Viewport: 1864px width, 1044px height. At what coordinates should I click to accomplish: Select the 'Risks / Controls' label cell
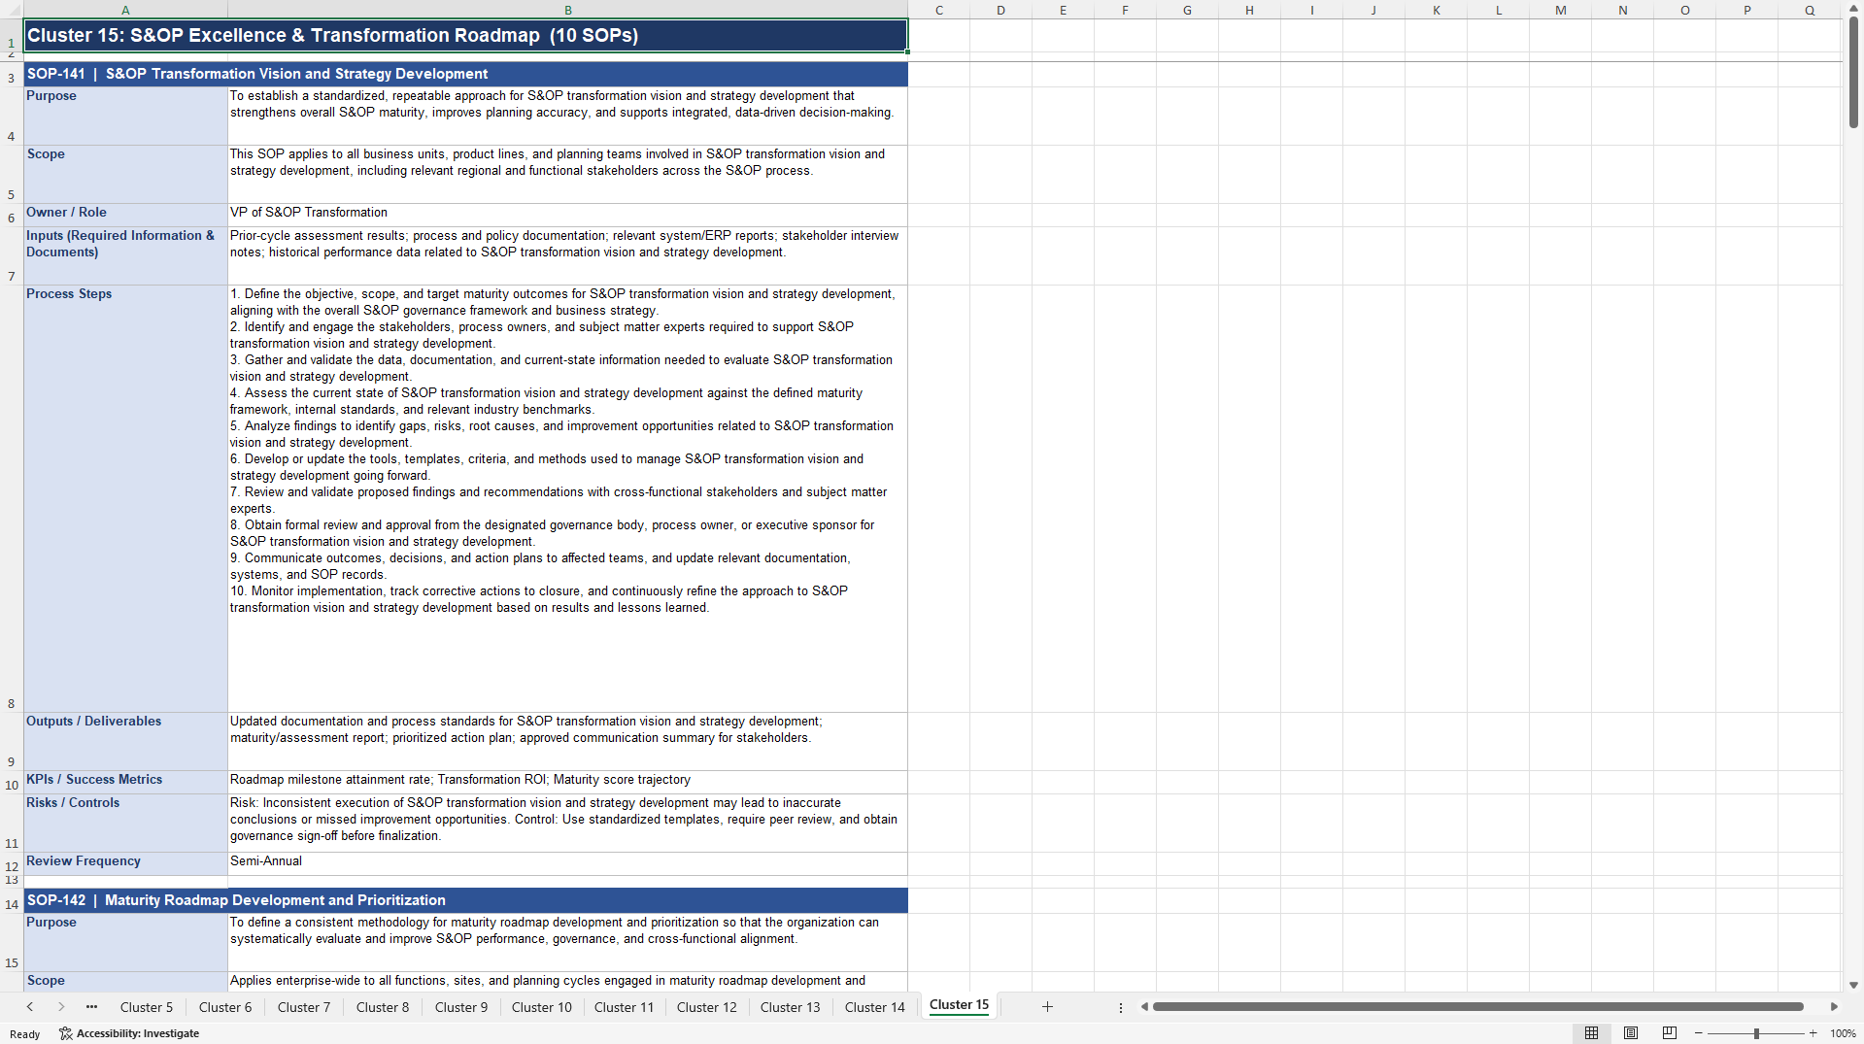point(125,823)
